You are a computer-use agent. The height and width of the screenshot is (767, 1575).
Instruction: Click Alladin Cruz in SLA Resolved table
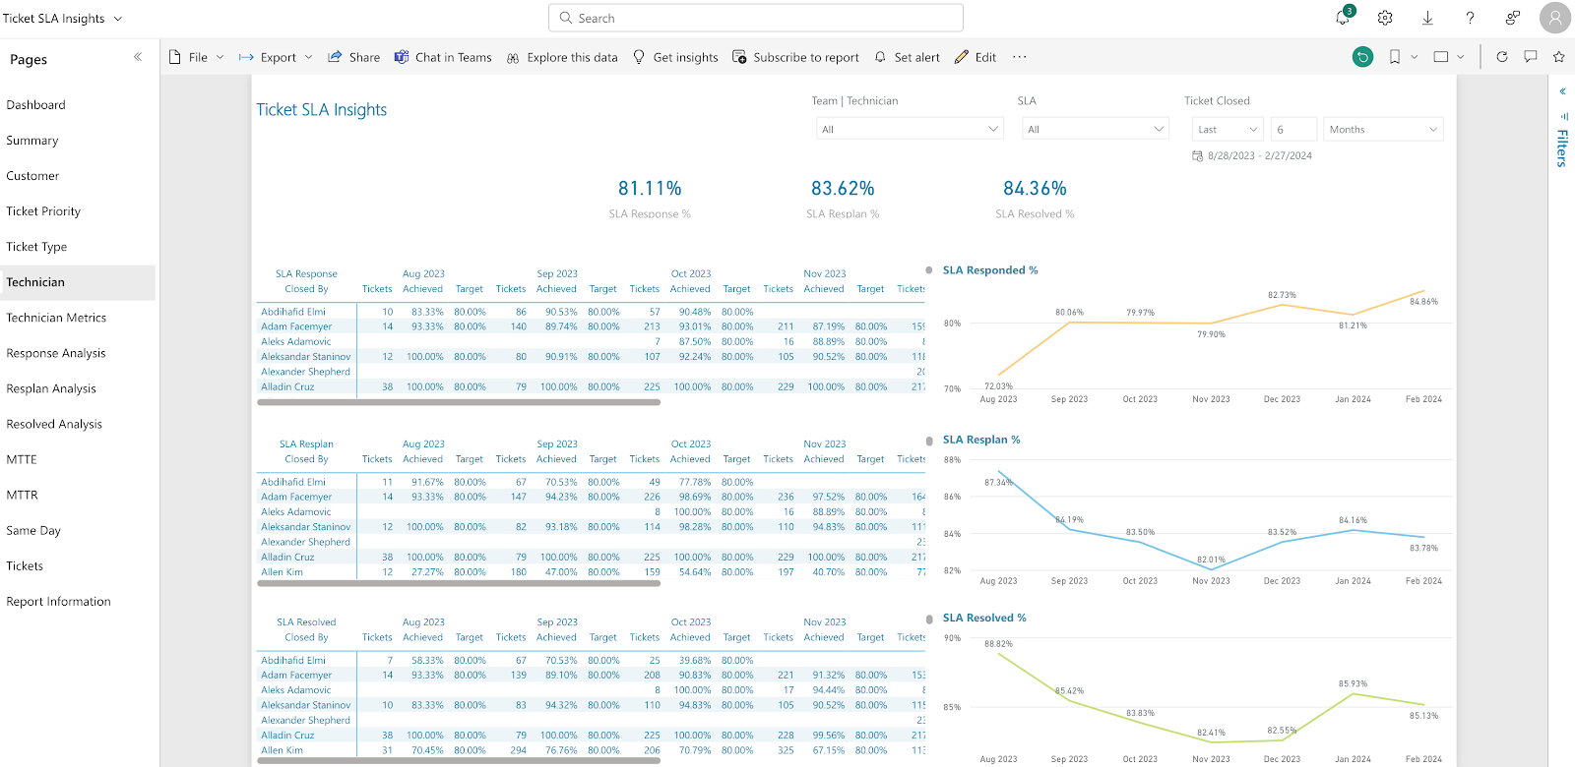[287, 736]
